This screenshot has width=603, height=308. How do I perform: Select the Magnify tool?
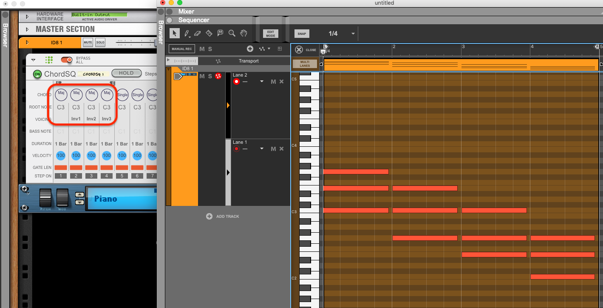pos(232,33)
